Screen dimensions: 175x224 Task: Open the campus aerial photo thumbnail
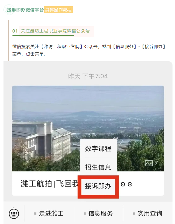pyautogui.click(x=88, y=128)
